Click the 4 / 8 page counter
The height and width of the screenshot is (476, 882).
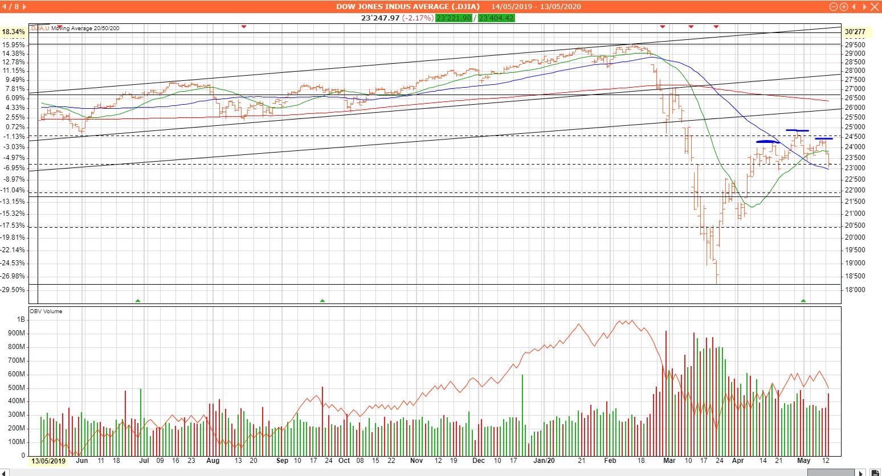10,7
